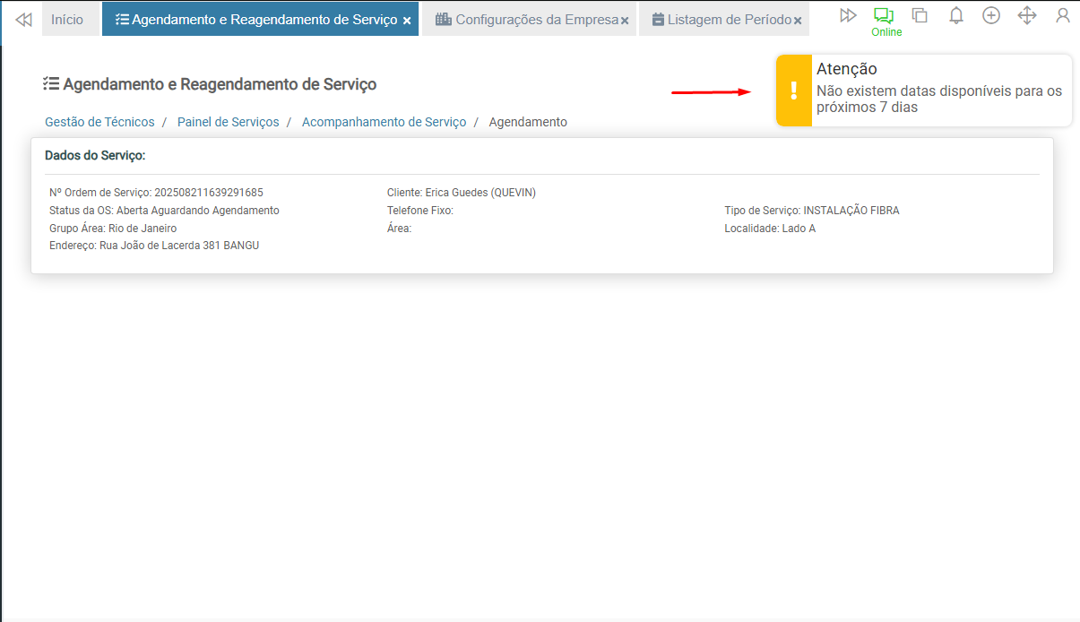
Task: Open the notifications bell
Action: (956, 15)
